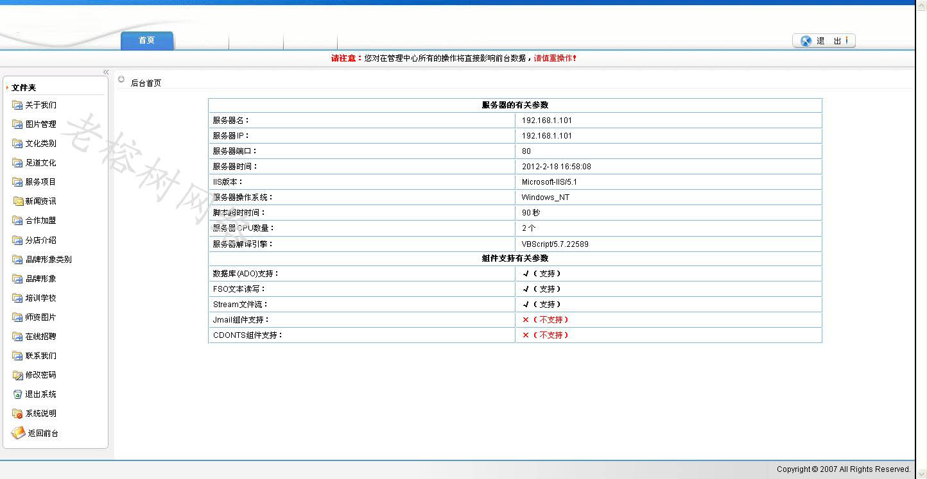The height and width of the screenshot is (479, 927).
Task: Click the 组件支持有关参数 header
Action: (x=515, y=258)
